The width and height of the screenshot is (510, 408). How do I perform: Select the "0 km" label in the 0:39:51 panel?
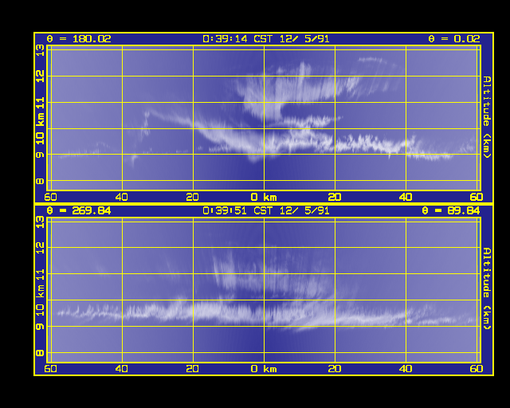click(x=264, y=369)
